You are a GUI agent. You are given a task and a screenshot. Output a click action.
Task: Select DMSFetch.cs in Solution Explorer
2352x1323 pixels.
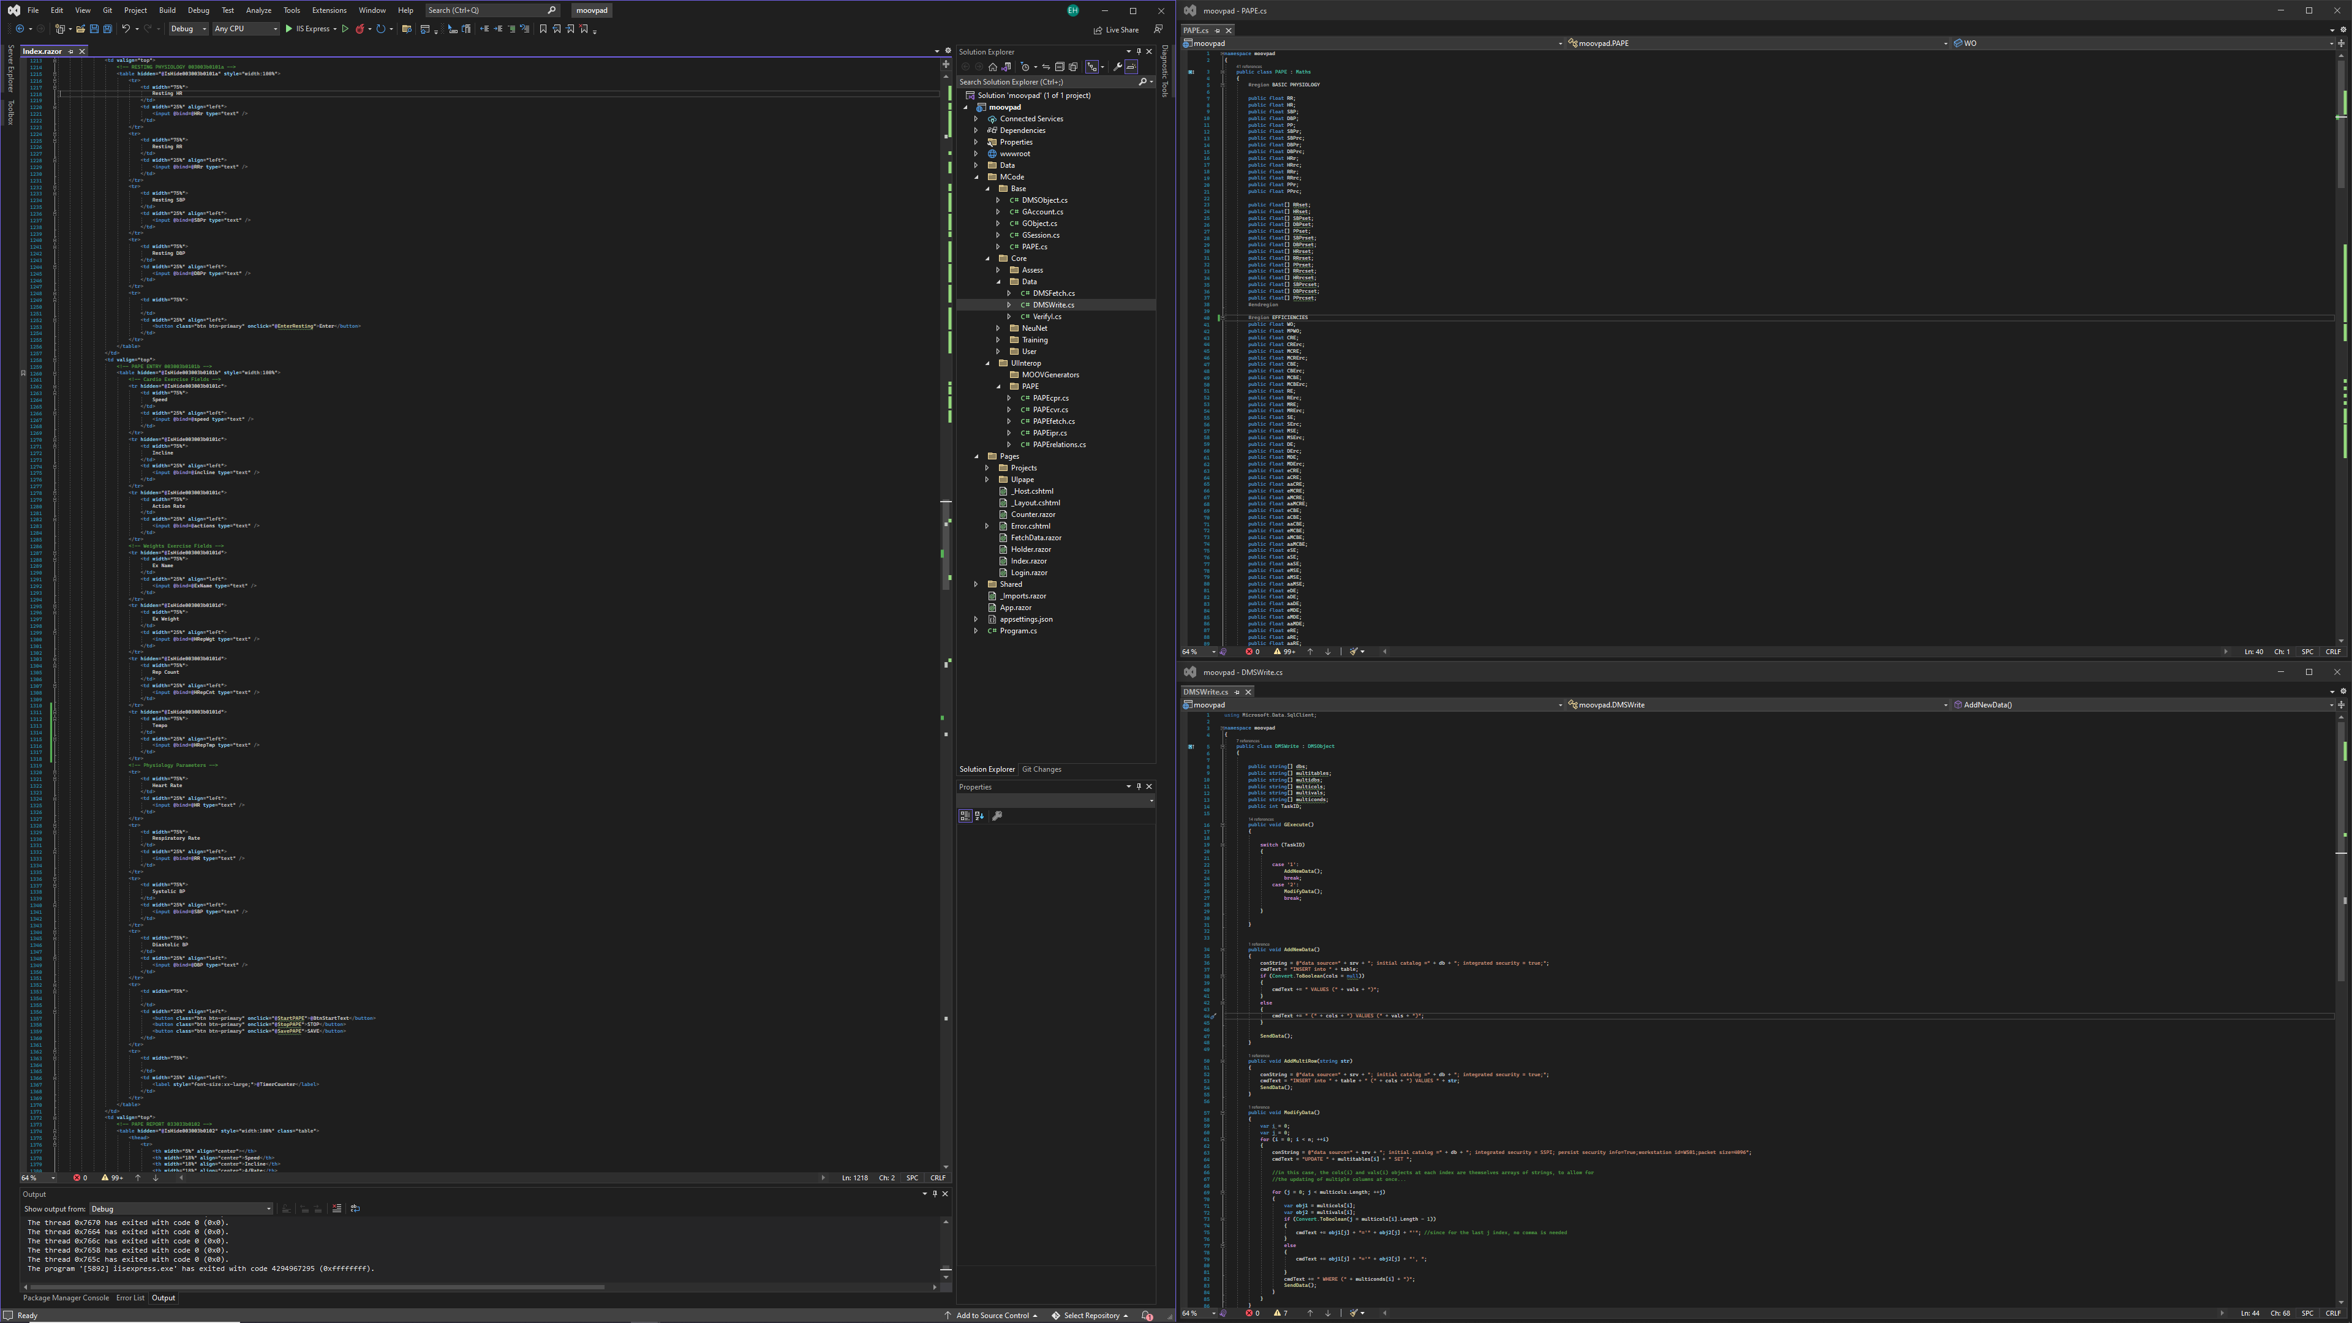click(1053, 293)
